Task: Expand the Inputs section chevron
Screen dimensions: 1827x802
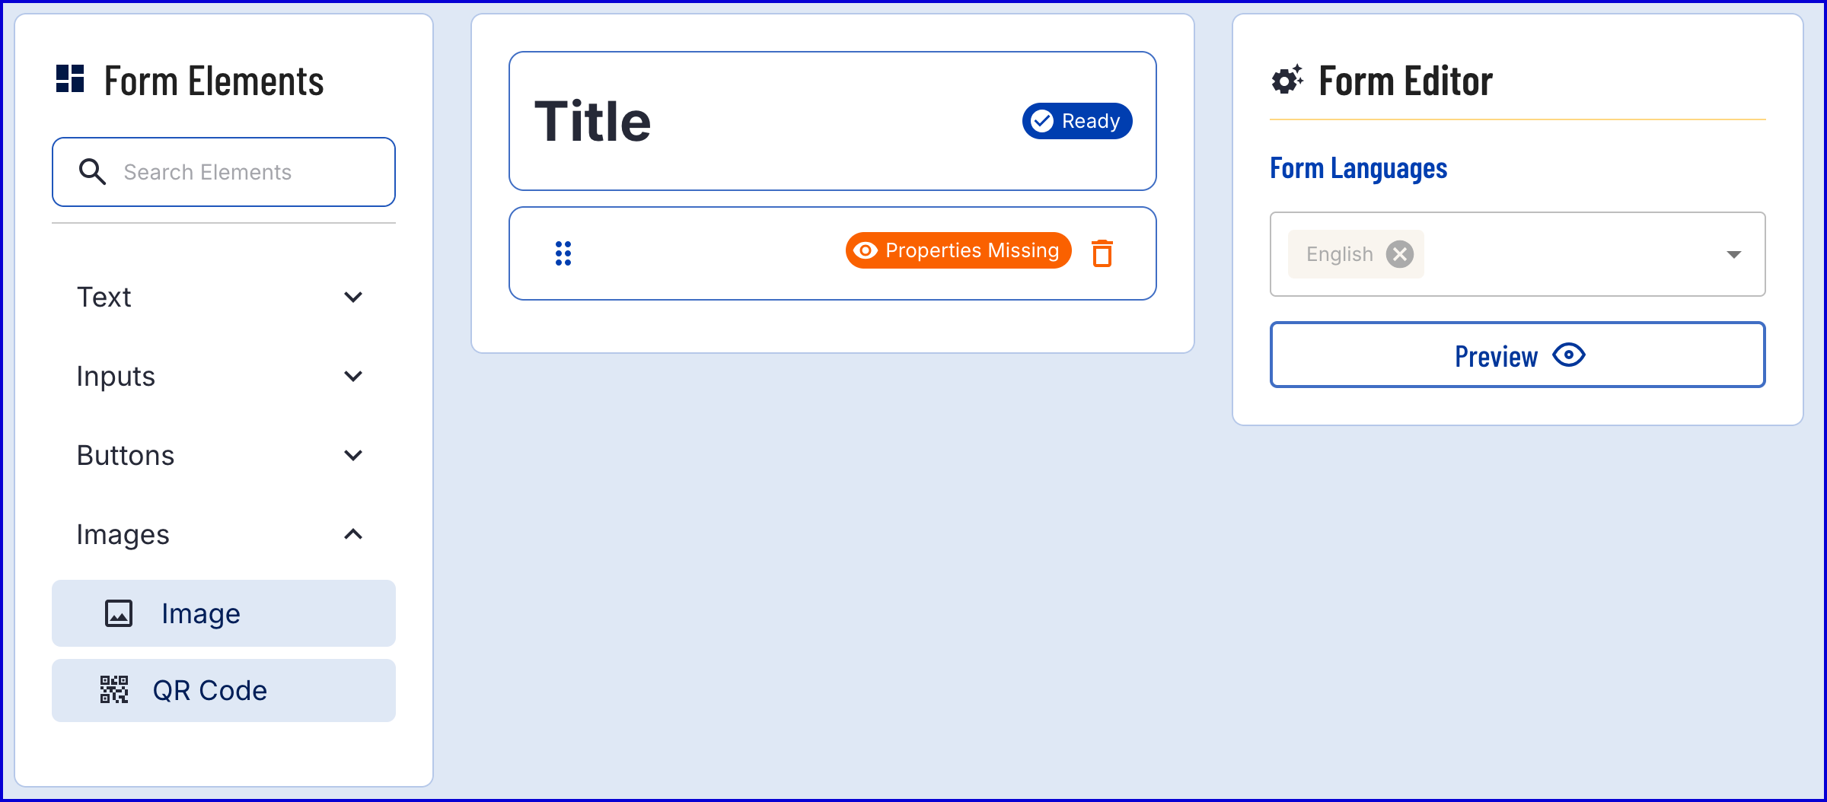Action: [x=353, y=376]
